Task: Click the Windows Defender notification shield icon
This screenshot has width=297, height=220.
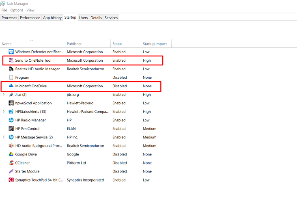Action: 11,52
